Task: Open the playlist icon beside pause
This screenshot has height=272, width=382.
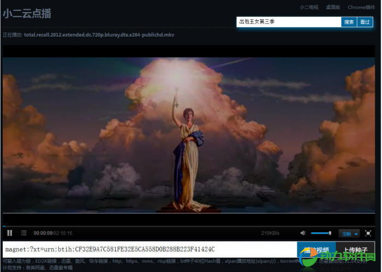Action: coord(23,233)
